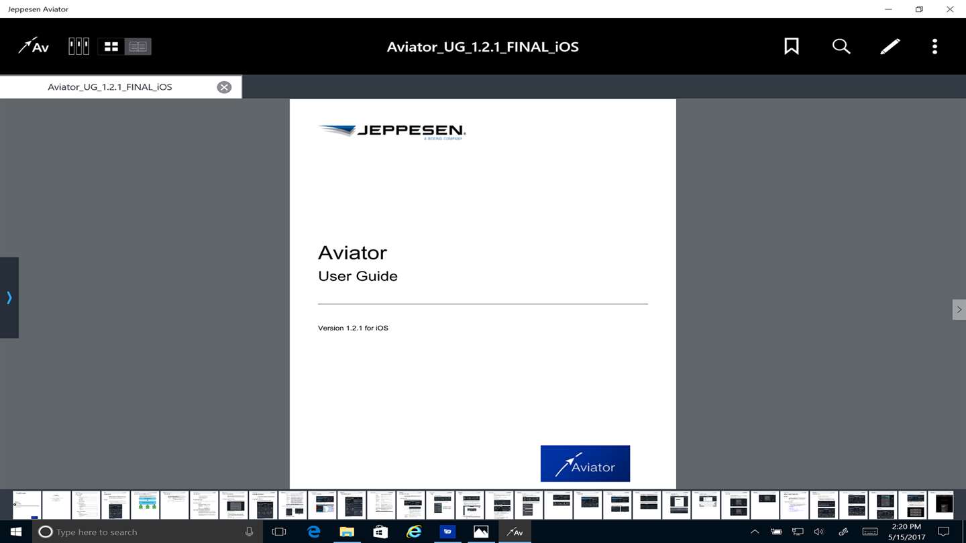This screenshot has width=966, height=543.
Task: Open the Photos app from the taskbar
Action: click(x=481, y=532)
